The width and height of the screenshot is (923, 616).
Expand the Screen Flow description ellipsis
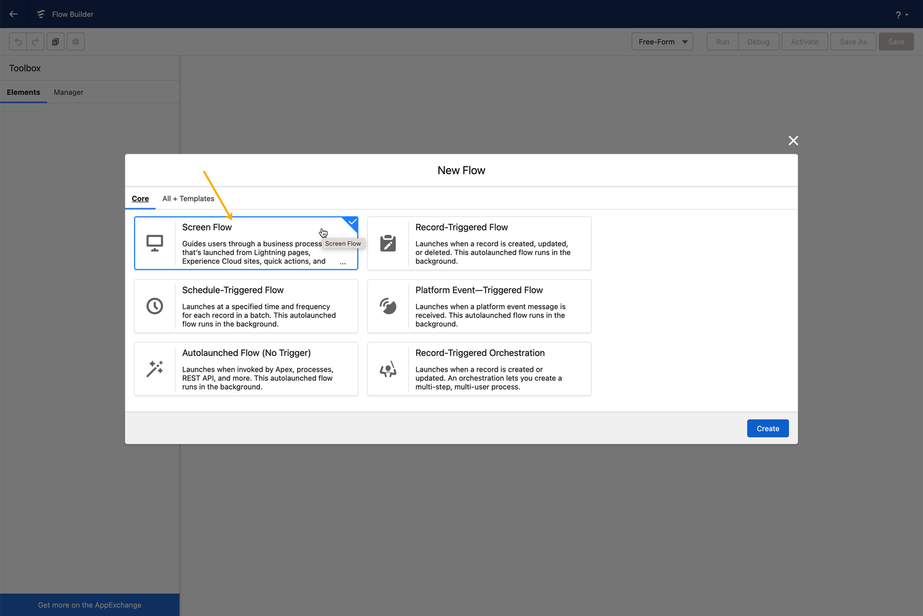pyautogui.click(x=342, y=262)
